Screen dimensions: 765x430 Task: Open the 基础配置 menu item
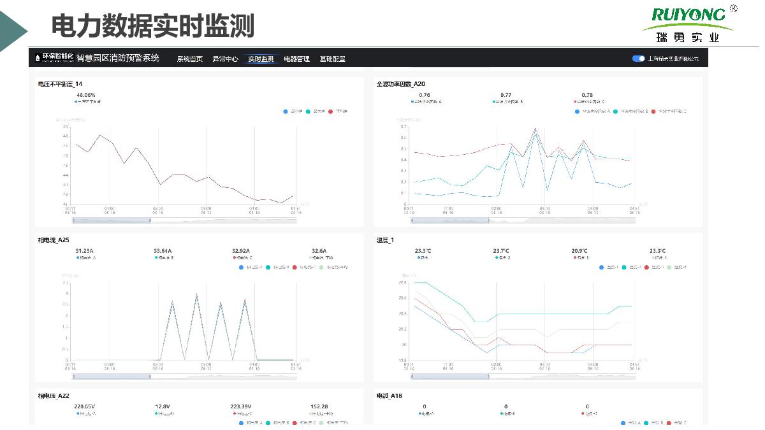click(x=333, y=59)
